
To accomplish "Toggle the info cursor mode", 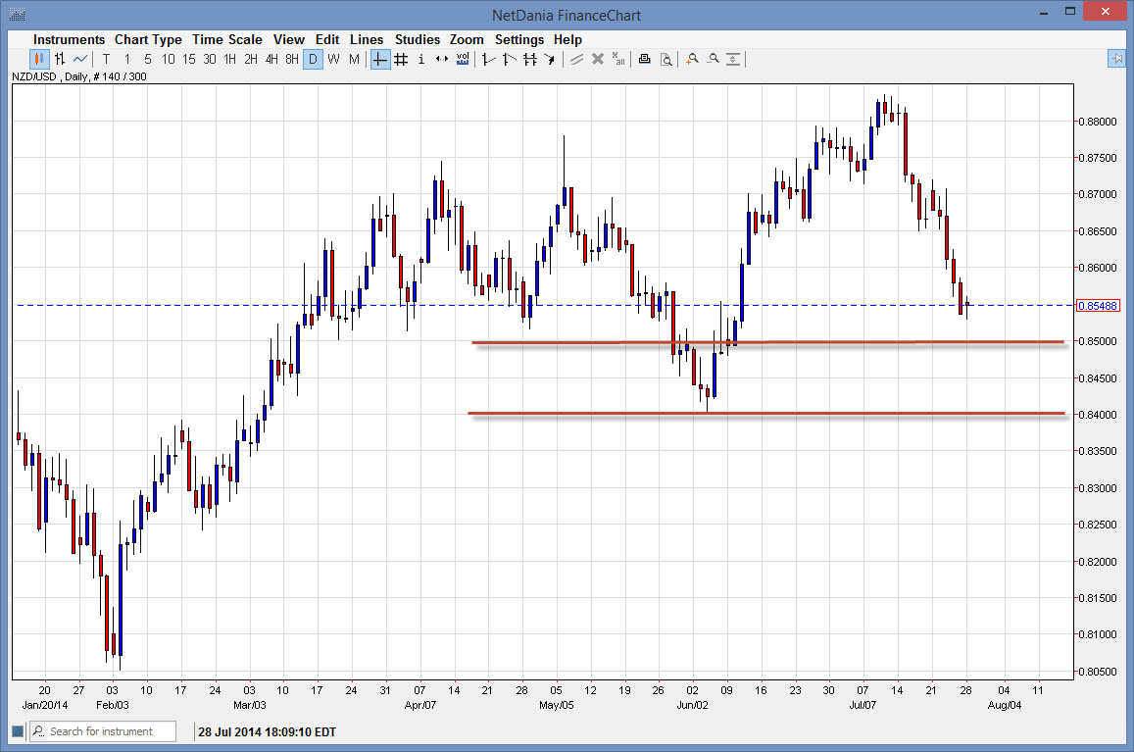I will 421,59.
